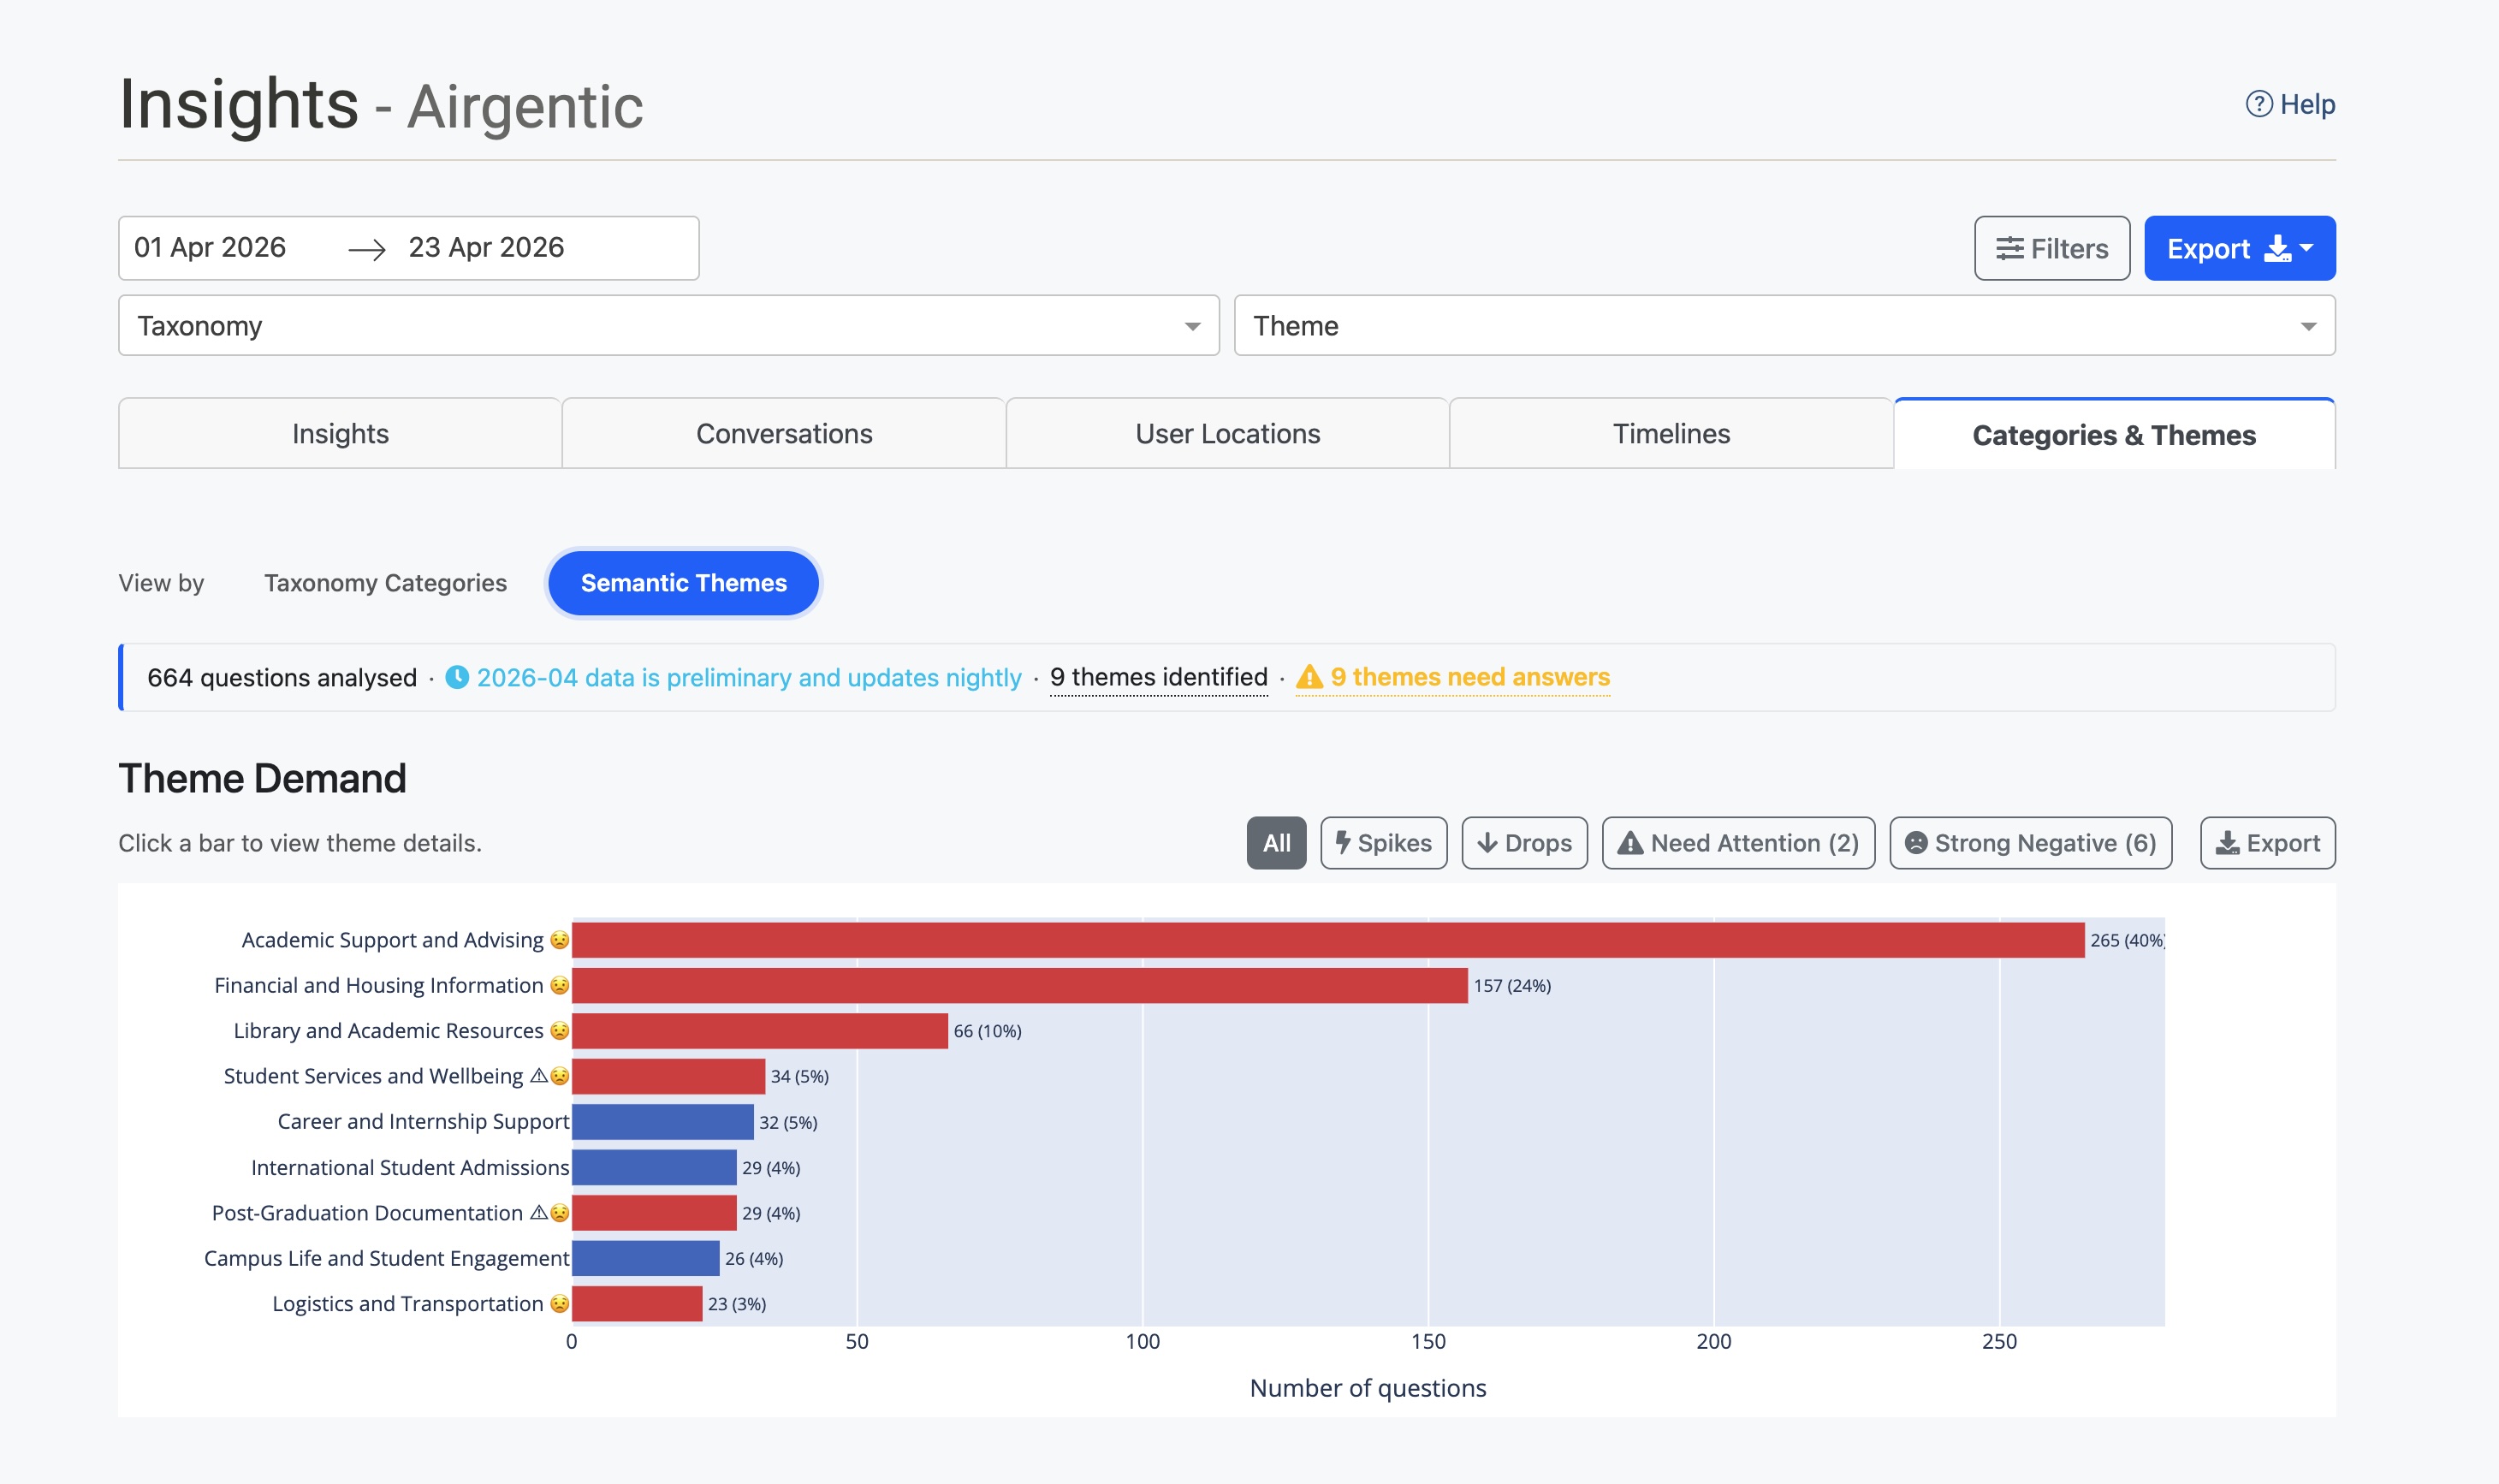Expand the Taxonomy dropdown
The height and width of the screenshot is (1484, 2499).
point(668,326)
